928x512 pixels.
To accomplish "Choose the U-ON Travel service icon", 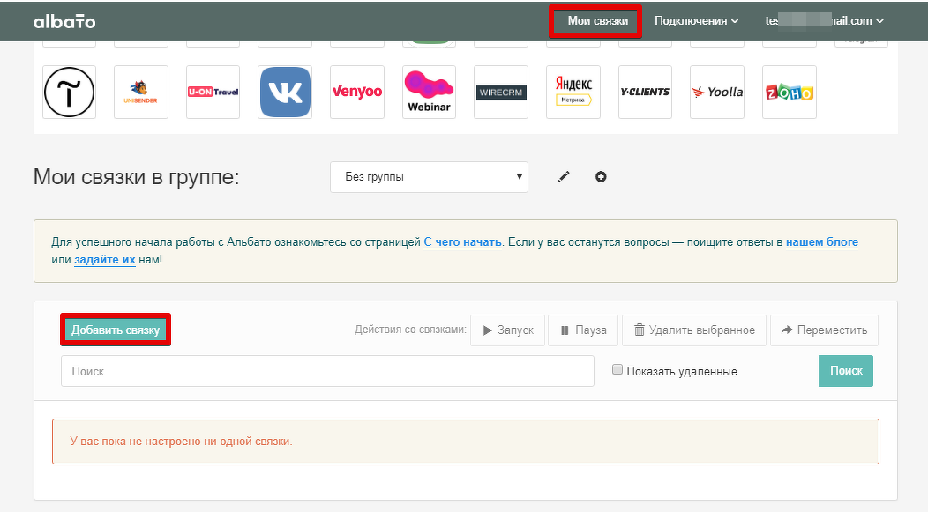I will point(213,93).
